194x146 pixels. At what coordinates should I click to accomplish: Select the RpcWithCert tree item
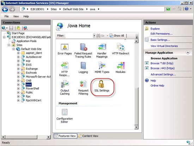pos(34,100)
